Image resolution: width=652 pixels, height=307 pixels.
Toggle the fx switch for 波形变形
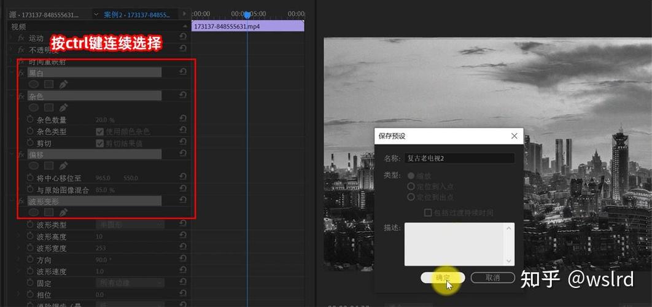(21, 201)
